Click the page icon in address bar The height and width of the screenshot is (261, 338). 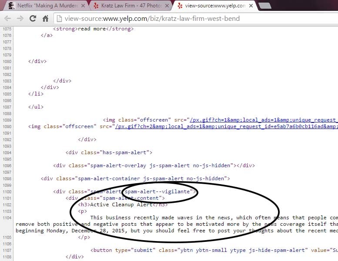(x=59, y=19)
